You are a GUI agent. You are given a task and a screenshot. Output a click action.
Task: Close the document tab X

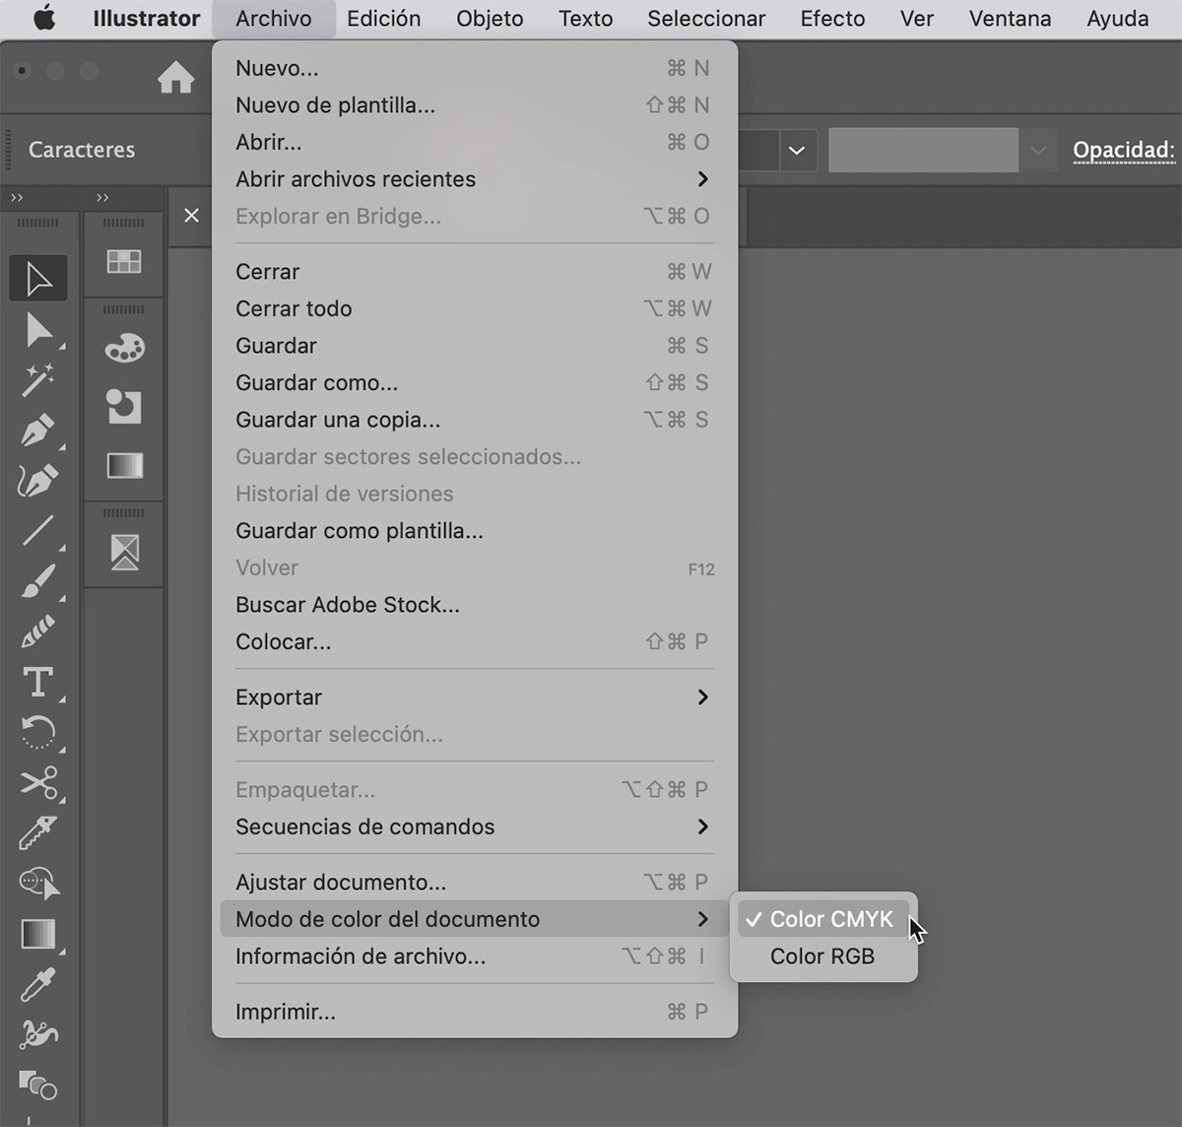coord(191,215)
